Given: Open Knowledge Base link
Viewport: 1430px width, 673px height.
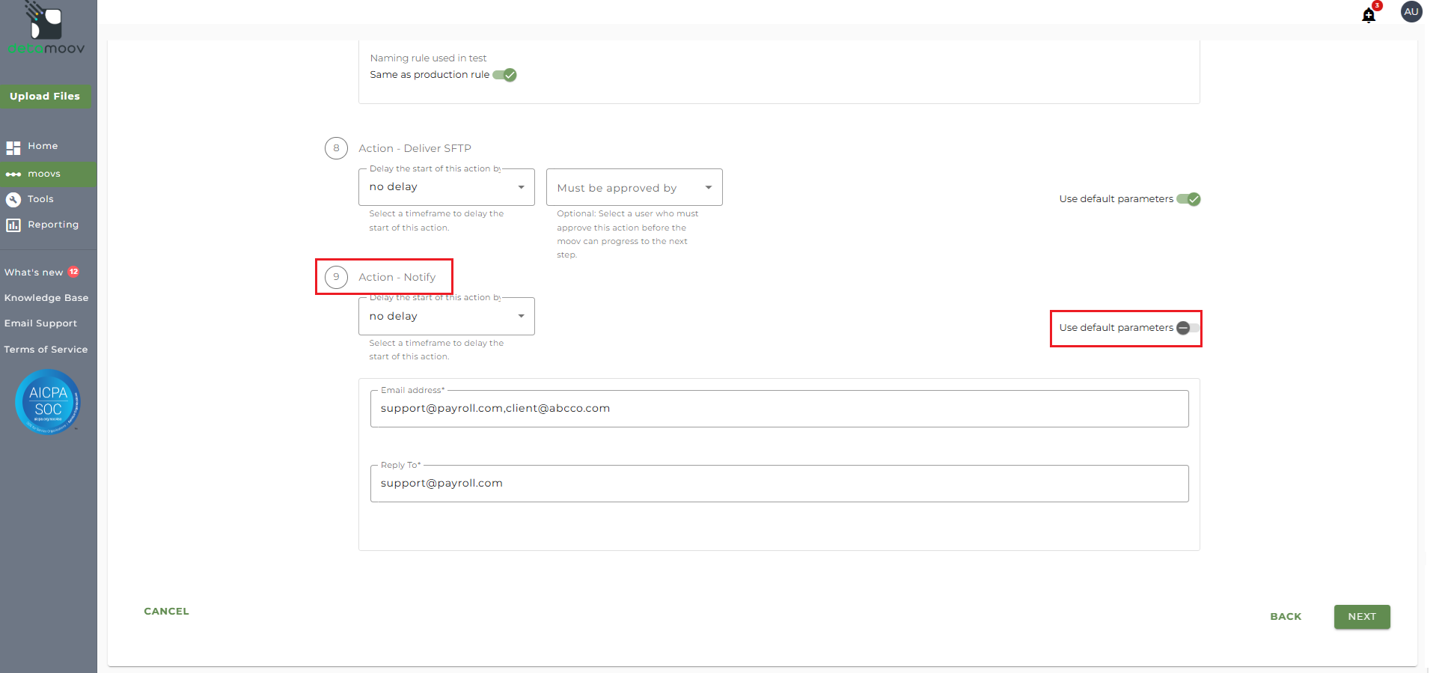Looking at the screenshot, I should pos(46,298).
